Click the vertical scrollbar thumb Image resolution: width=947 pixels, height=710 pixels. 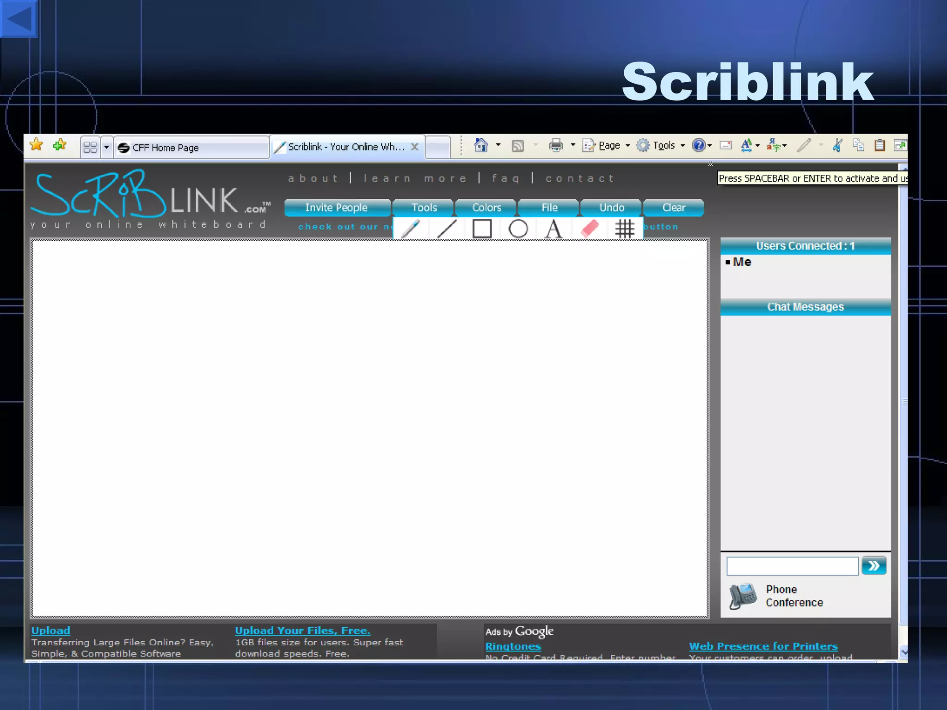(904, 402)
